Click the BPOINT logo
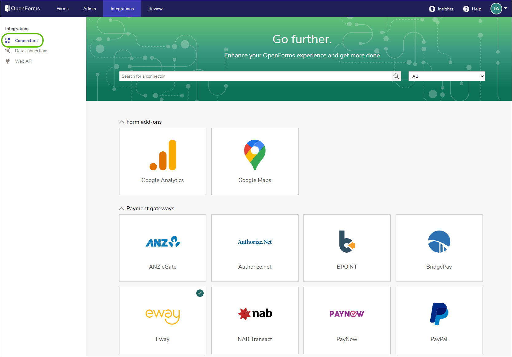This screenshot has width=512, height=357. point(347,242)
